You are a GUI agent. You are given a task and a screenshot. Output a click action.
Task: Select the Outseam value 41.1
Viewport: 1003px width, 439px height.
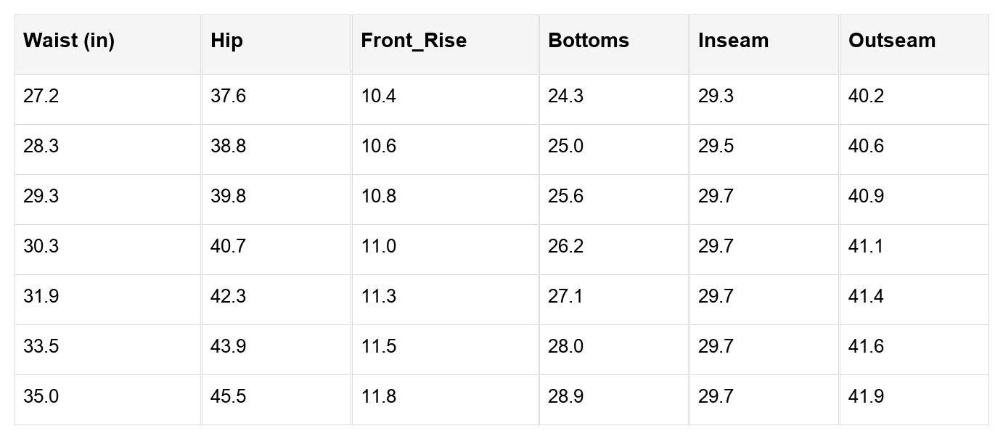click(x=866, y=247)
